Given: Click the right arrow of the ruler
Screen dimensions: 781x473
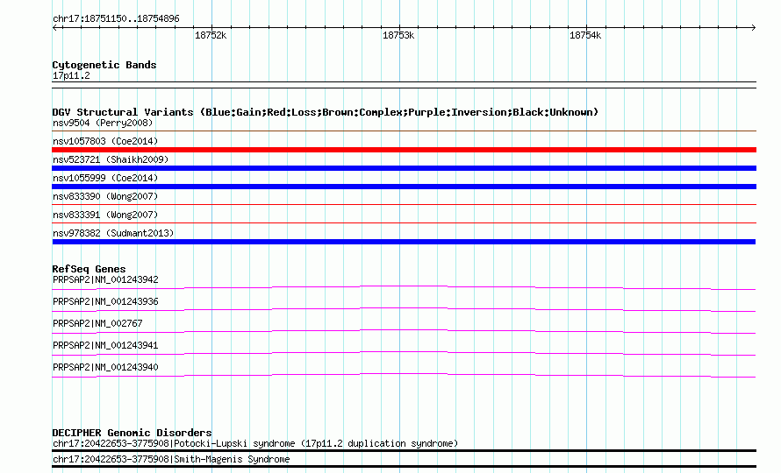Looking at the screenshot, I should coord(753,28).
